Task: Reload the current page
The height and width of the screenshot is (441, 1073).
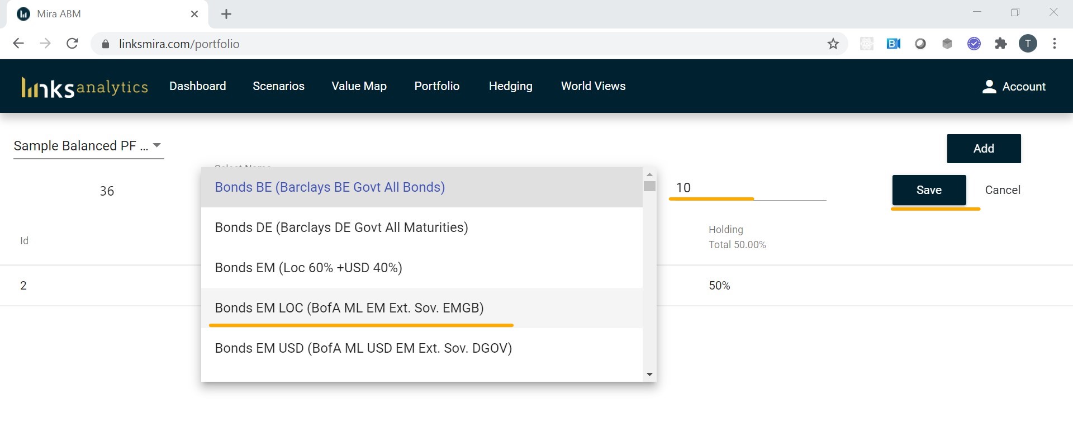Action: pos(72,44)
